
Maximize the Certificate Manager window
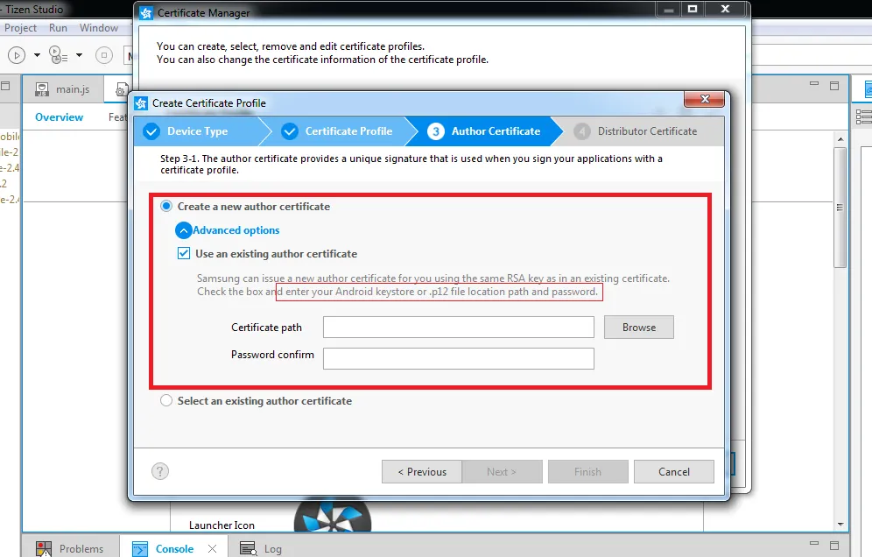click(x=693, y=9)
